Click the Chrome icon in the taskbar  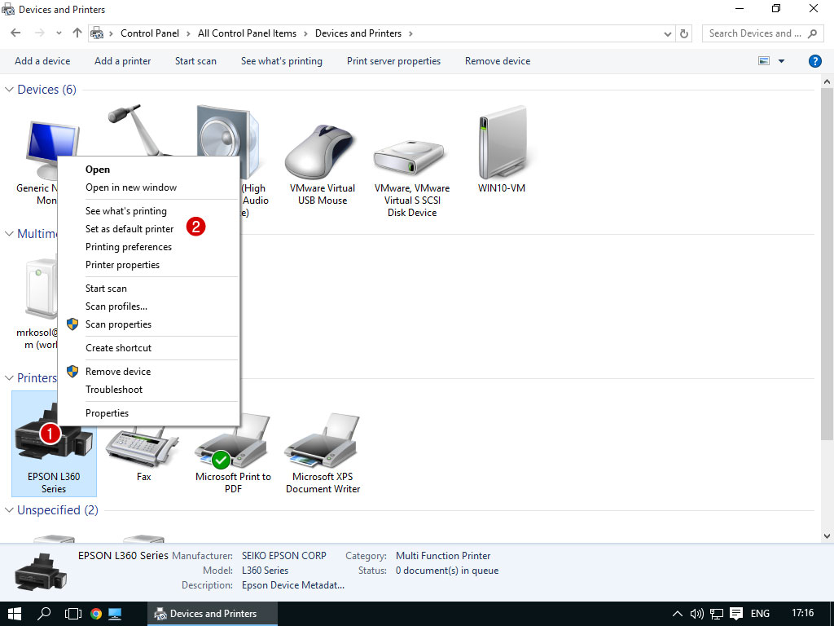(95, 614)
